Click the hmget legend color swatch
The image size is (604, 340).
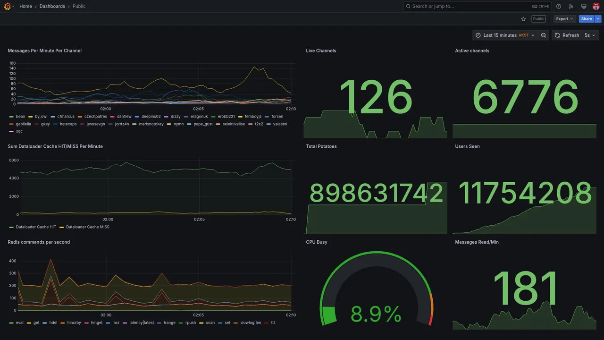(x=87, y=323)
